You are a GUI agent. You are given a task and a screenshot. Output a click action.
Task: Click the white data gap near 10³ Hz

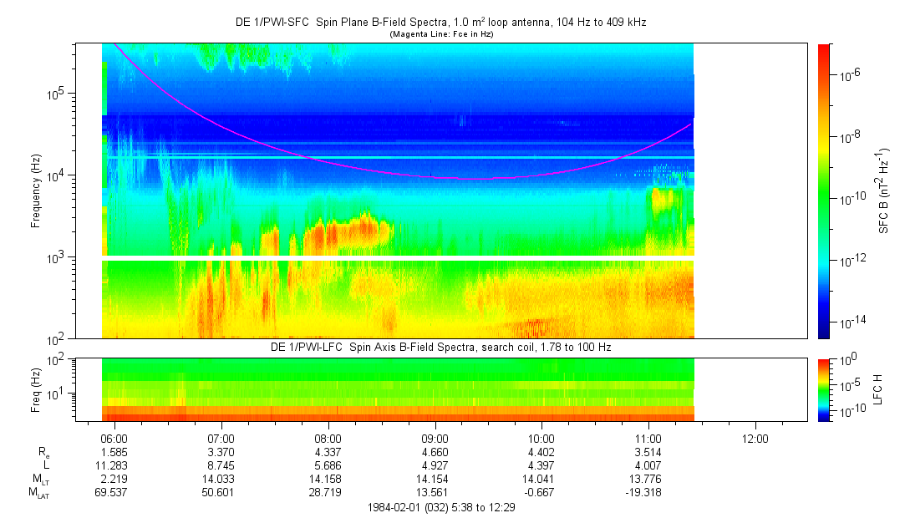click(398, 258)
